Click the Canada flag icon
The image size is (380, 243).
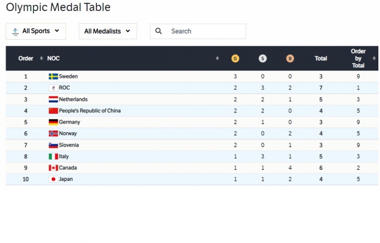pyautogui.click(x=53, y=168)
